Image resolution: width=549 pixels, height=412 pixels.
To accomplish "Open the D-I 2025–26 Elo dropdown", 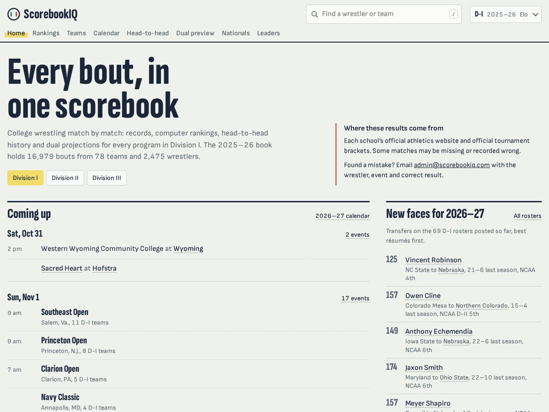I will [506, 14].
